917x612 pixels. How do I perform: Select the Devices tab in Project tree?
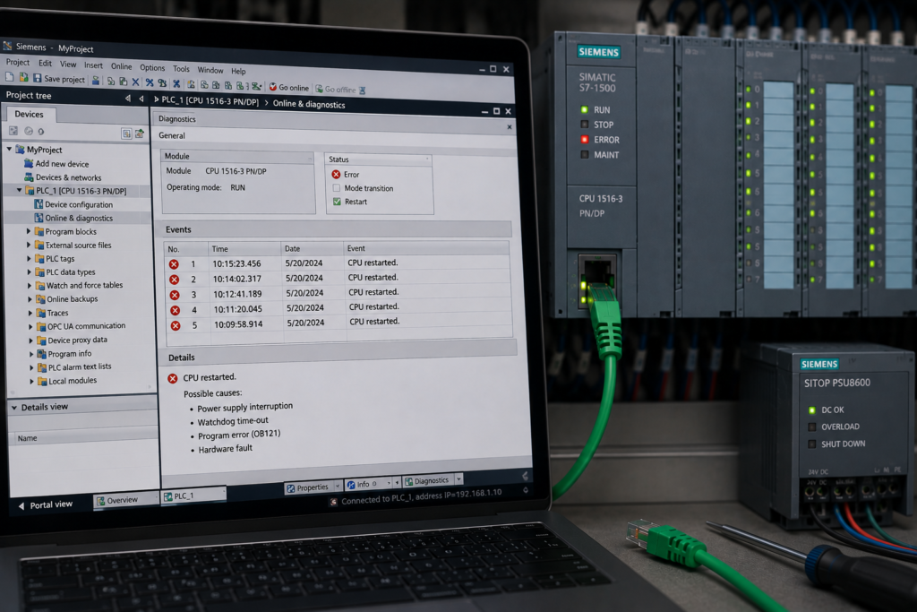click(x=30, y=114)
